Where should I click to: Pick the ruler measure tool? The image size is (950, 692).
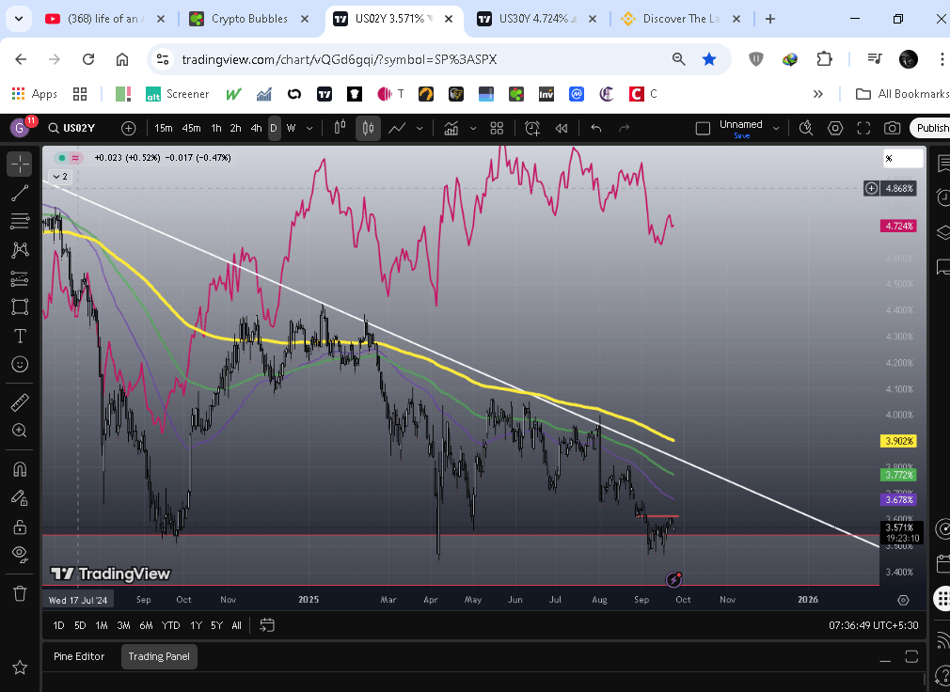[19, 401]
